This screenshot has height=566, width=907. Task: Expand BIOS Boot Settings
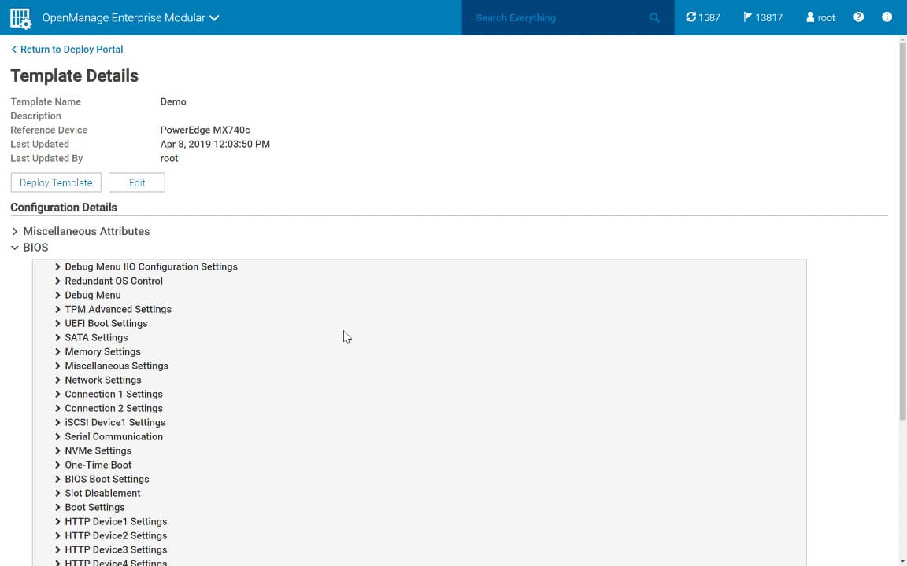pyautogui.click(x=102, y=480)
